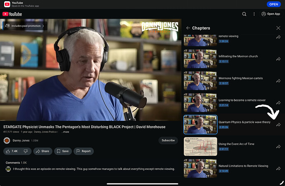Jump to timestamp 2:21:14
The image size is (285, 186).
coord(223,105)
